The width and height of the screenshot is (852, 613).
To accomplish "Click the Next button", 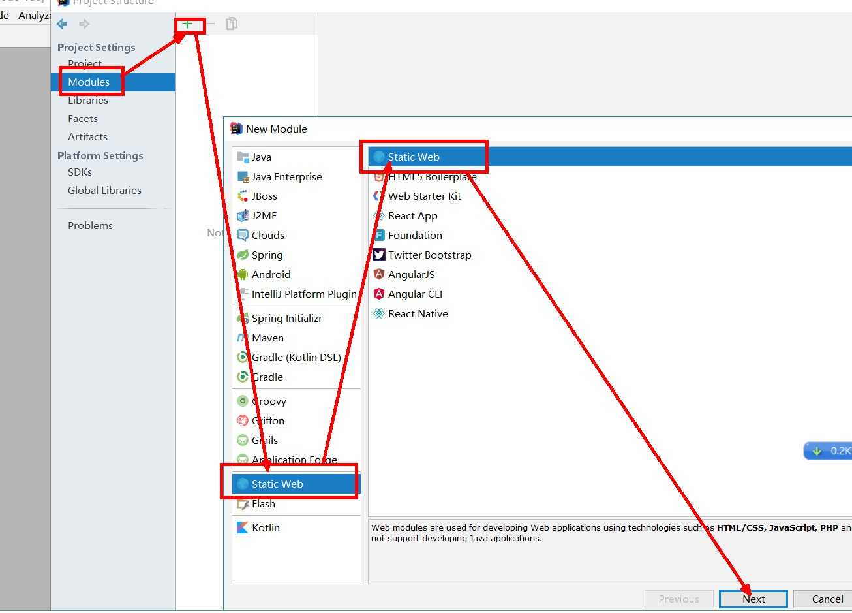I will pos(753,599).
